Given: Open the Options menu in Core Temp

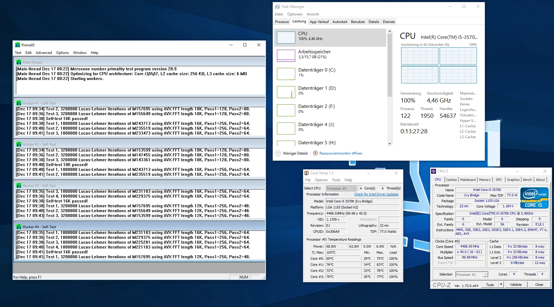Looking at the screenshot, I should click(321, 180).
